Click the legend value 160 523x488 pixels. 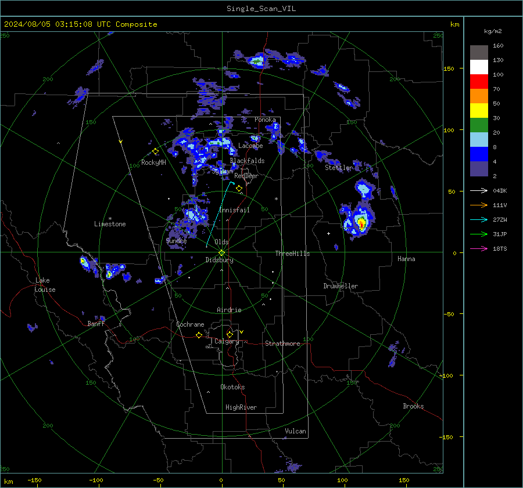tap(498, 46)
